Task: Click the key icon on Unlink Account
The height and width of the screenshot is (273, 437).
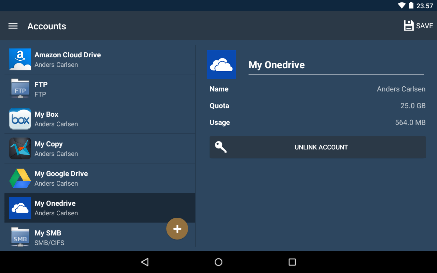Action: [x=221, y=147]
